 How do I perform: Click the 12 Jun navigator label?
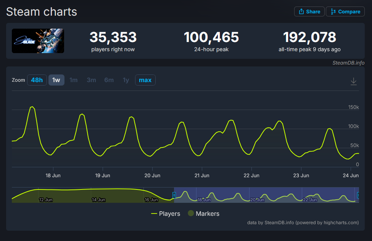pos(45,200)
